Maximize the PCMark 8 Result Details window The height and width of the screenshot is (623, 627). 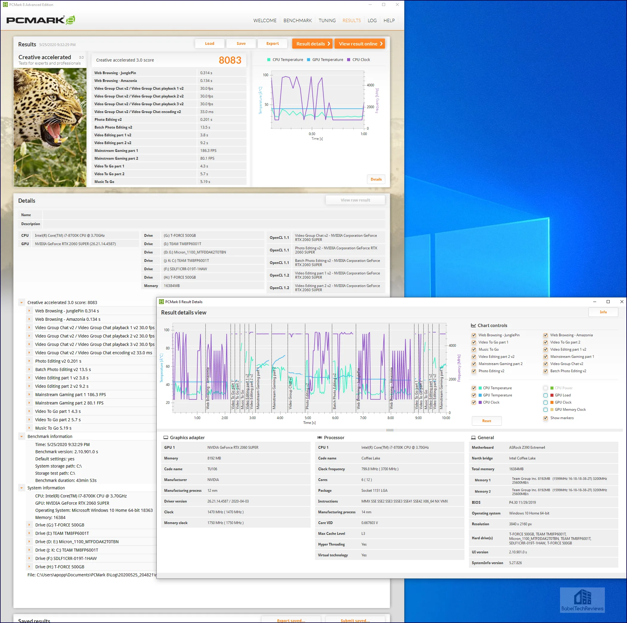tap(608, 301)
